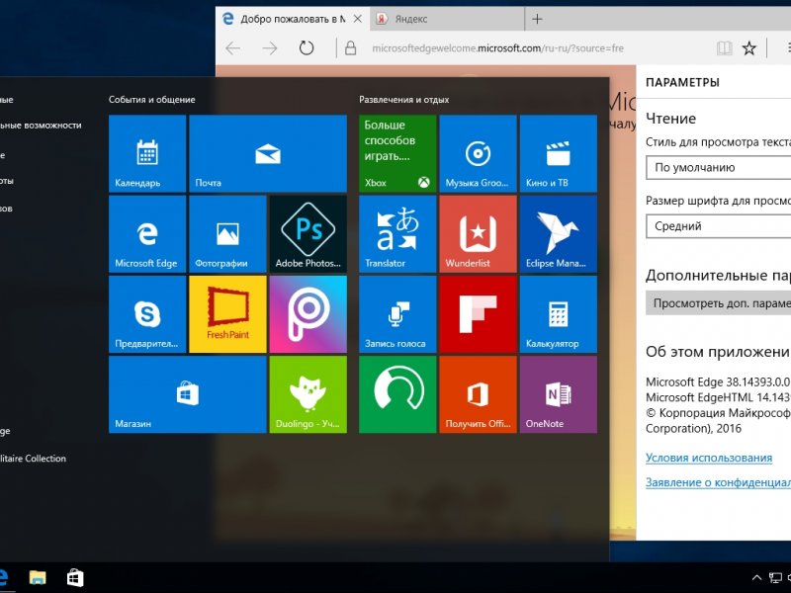Open the green speedometer gauge tile

click(397, 394)
